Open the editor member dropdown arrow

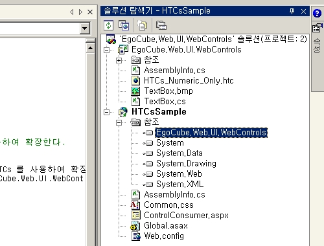tap(84, 28)
